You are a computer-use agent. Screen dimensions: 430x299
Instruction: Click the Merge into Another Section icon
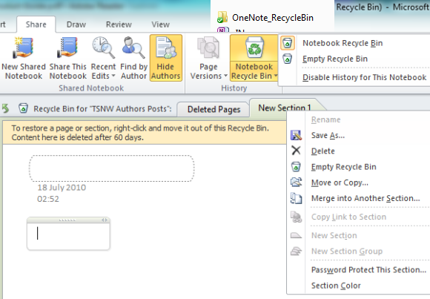pyautogui.click(x=296, y=198)
